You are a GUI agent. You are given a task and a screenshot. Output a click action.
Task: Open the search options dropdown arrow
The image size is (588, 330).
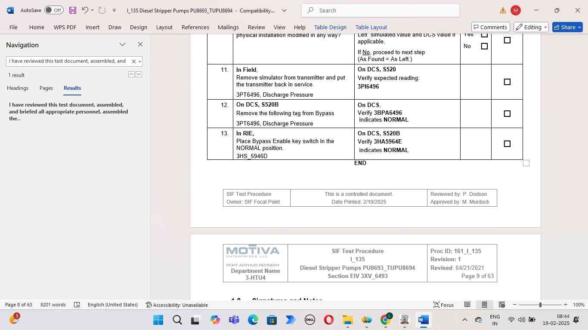click(x=139, y=61)
